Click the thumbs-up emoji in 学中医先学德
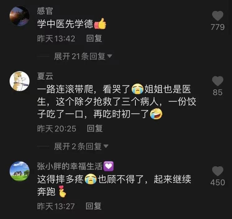Image resolution: width=232 pixels, height=219 pixels. [x=100, y=24]
